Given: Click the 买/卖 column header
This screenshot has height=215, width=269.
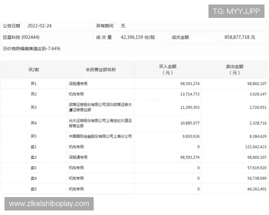Looking at the screenshot, I should pyautogui.click(x=34, y=69).
